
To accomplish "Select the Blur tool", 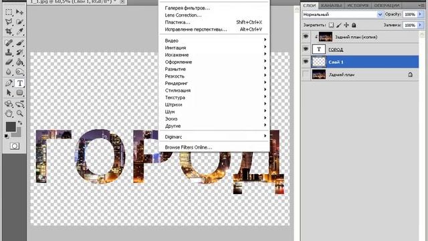I will click(9, 72).
